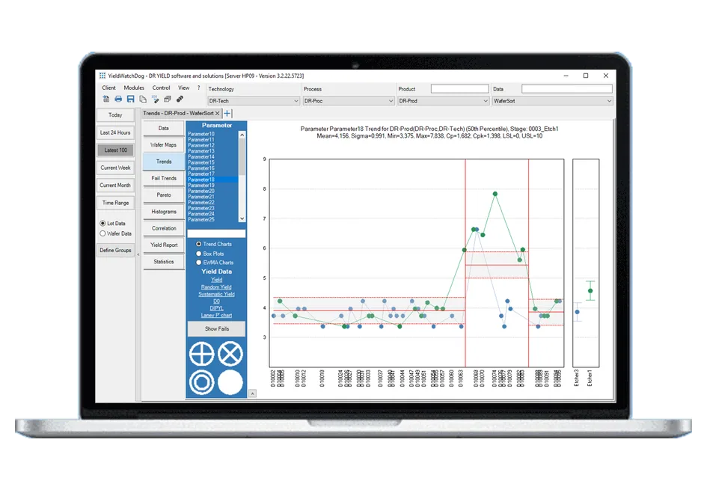This screenshot has width=707, height=490.
Task: Select the wafer quadrant cross-circle icon
Action: pos(201,353)
